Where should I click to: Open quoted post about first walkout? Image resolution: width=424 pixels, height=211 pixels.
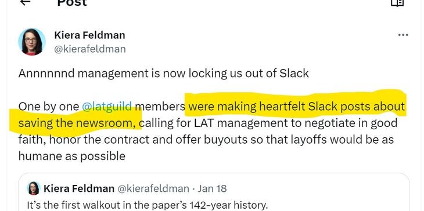[x=214, y=192]
